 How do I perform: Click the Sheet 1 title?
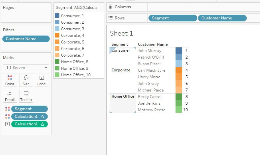[121, 33]
